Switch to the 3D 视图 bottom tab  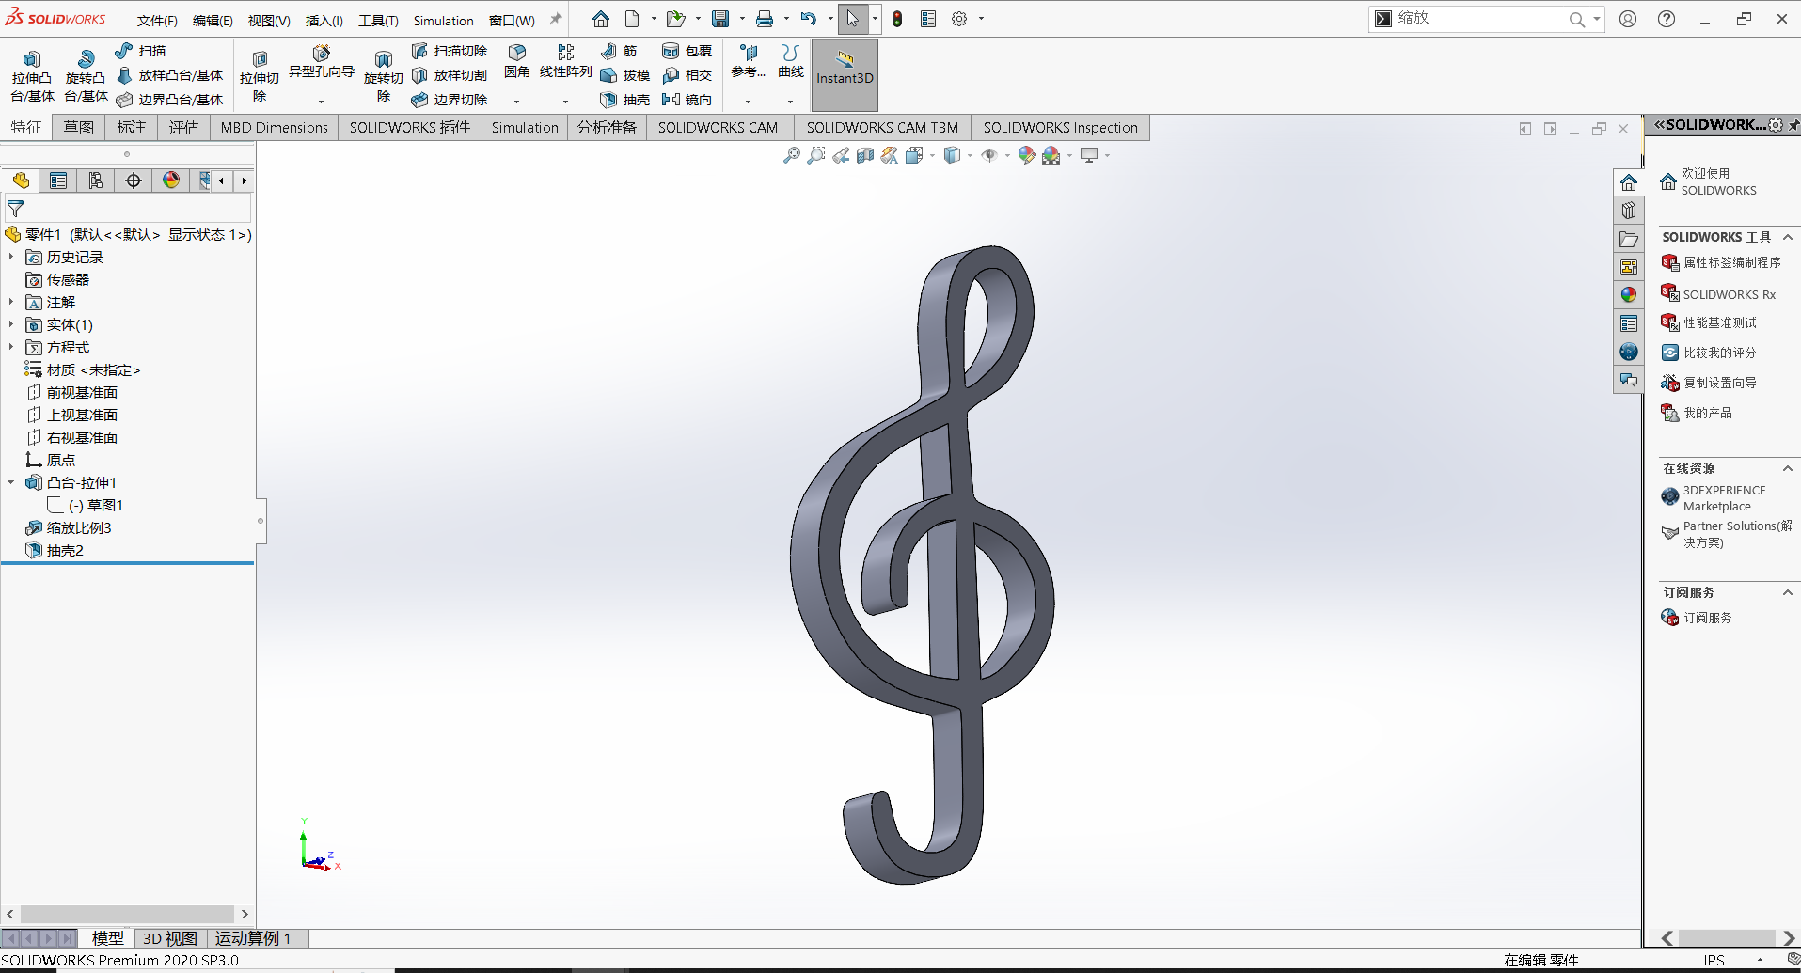click(x=170, y=938)
